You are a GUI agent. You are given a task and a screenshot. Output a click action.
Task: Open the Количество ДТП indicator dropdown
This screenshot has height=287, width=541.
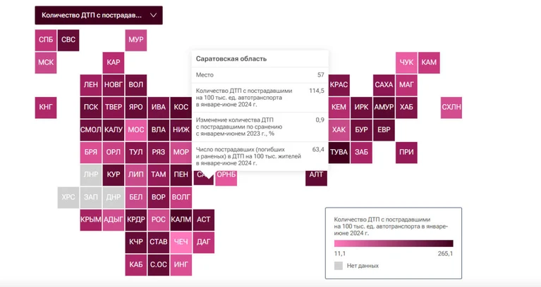[99, 15]
